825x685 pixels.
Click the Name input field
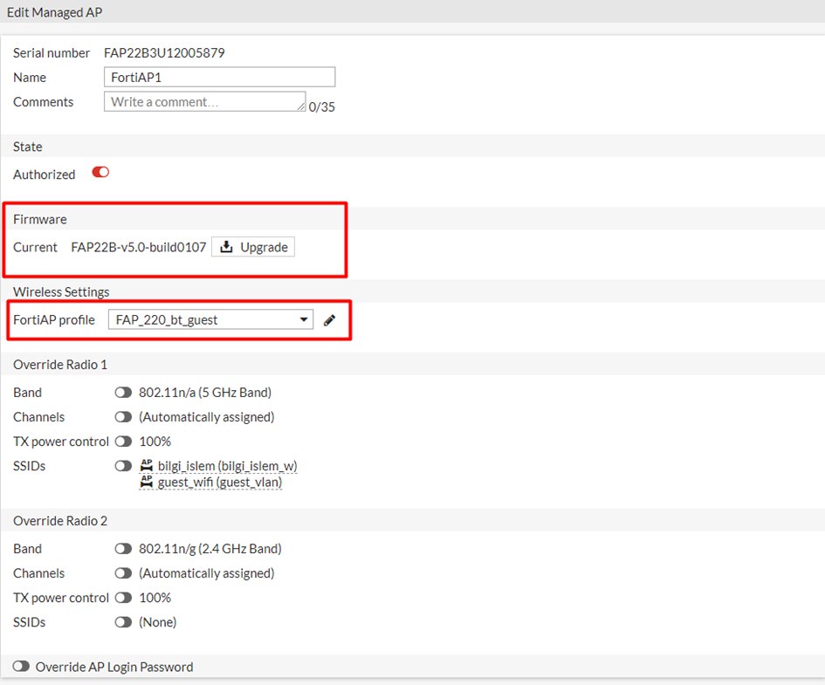click(219, 77)
